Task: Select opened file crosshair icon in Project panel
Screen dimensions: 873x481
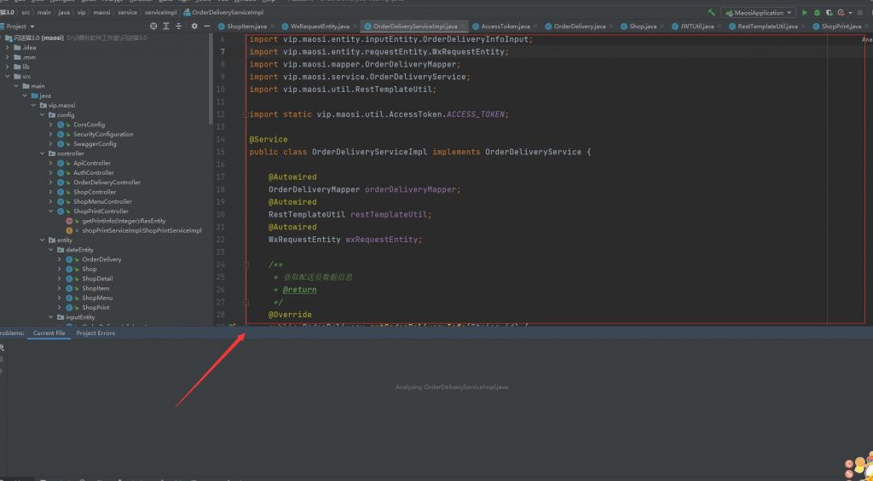Action: point(153,26)
